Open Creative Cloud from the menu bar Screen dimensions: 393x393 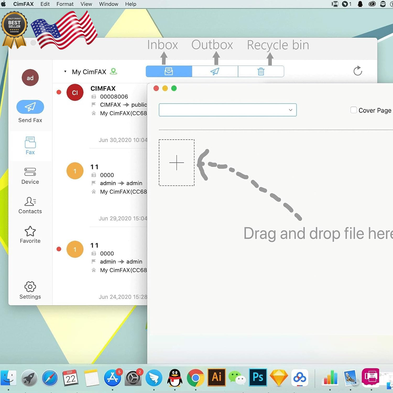coord(372,4)
